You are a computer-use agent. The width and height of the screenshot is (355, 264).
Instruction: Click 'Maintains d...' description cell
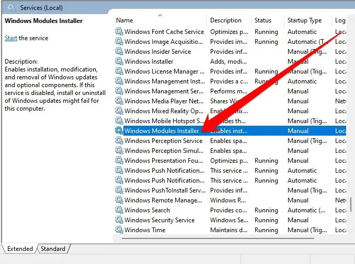click(x=228, y=230)
